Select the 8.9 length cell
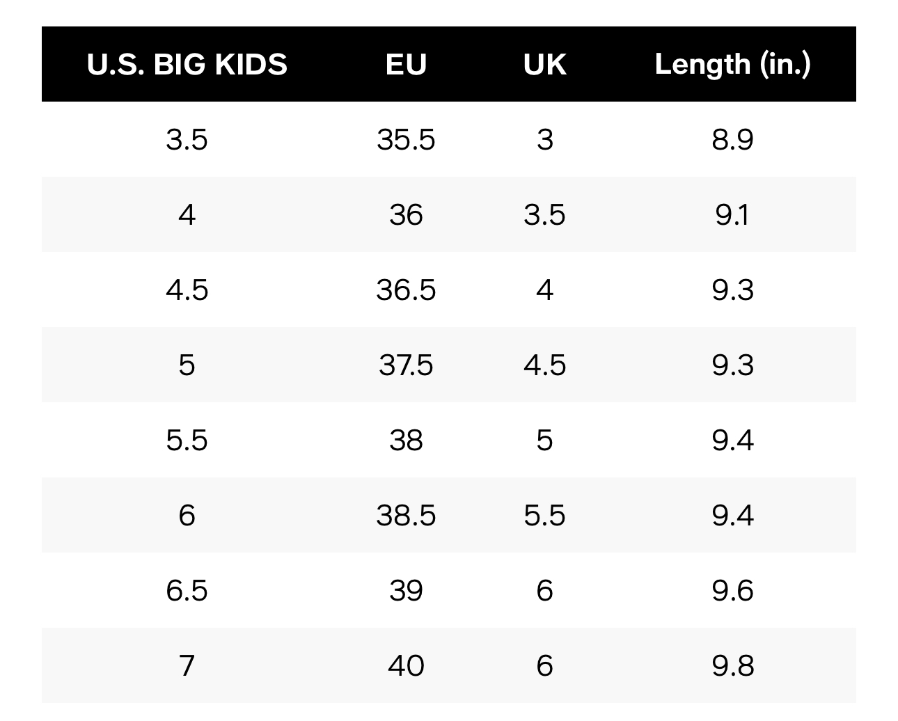This screenshot has width=898, height=721. [732, 139]
